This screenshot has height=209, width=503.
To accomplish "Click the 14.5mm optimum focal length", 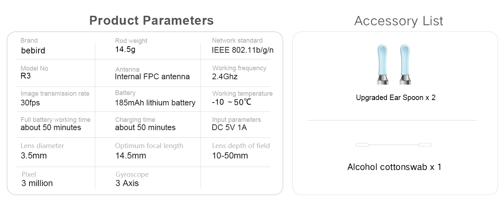I will [130, 156].
